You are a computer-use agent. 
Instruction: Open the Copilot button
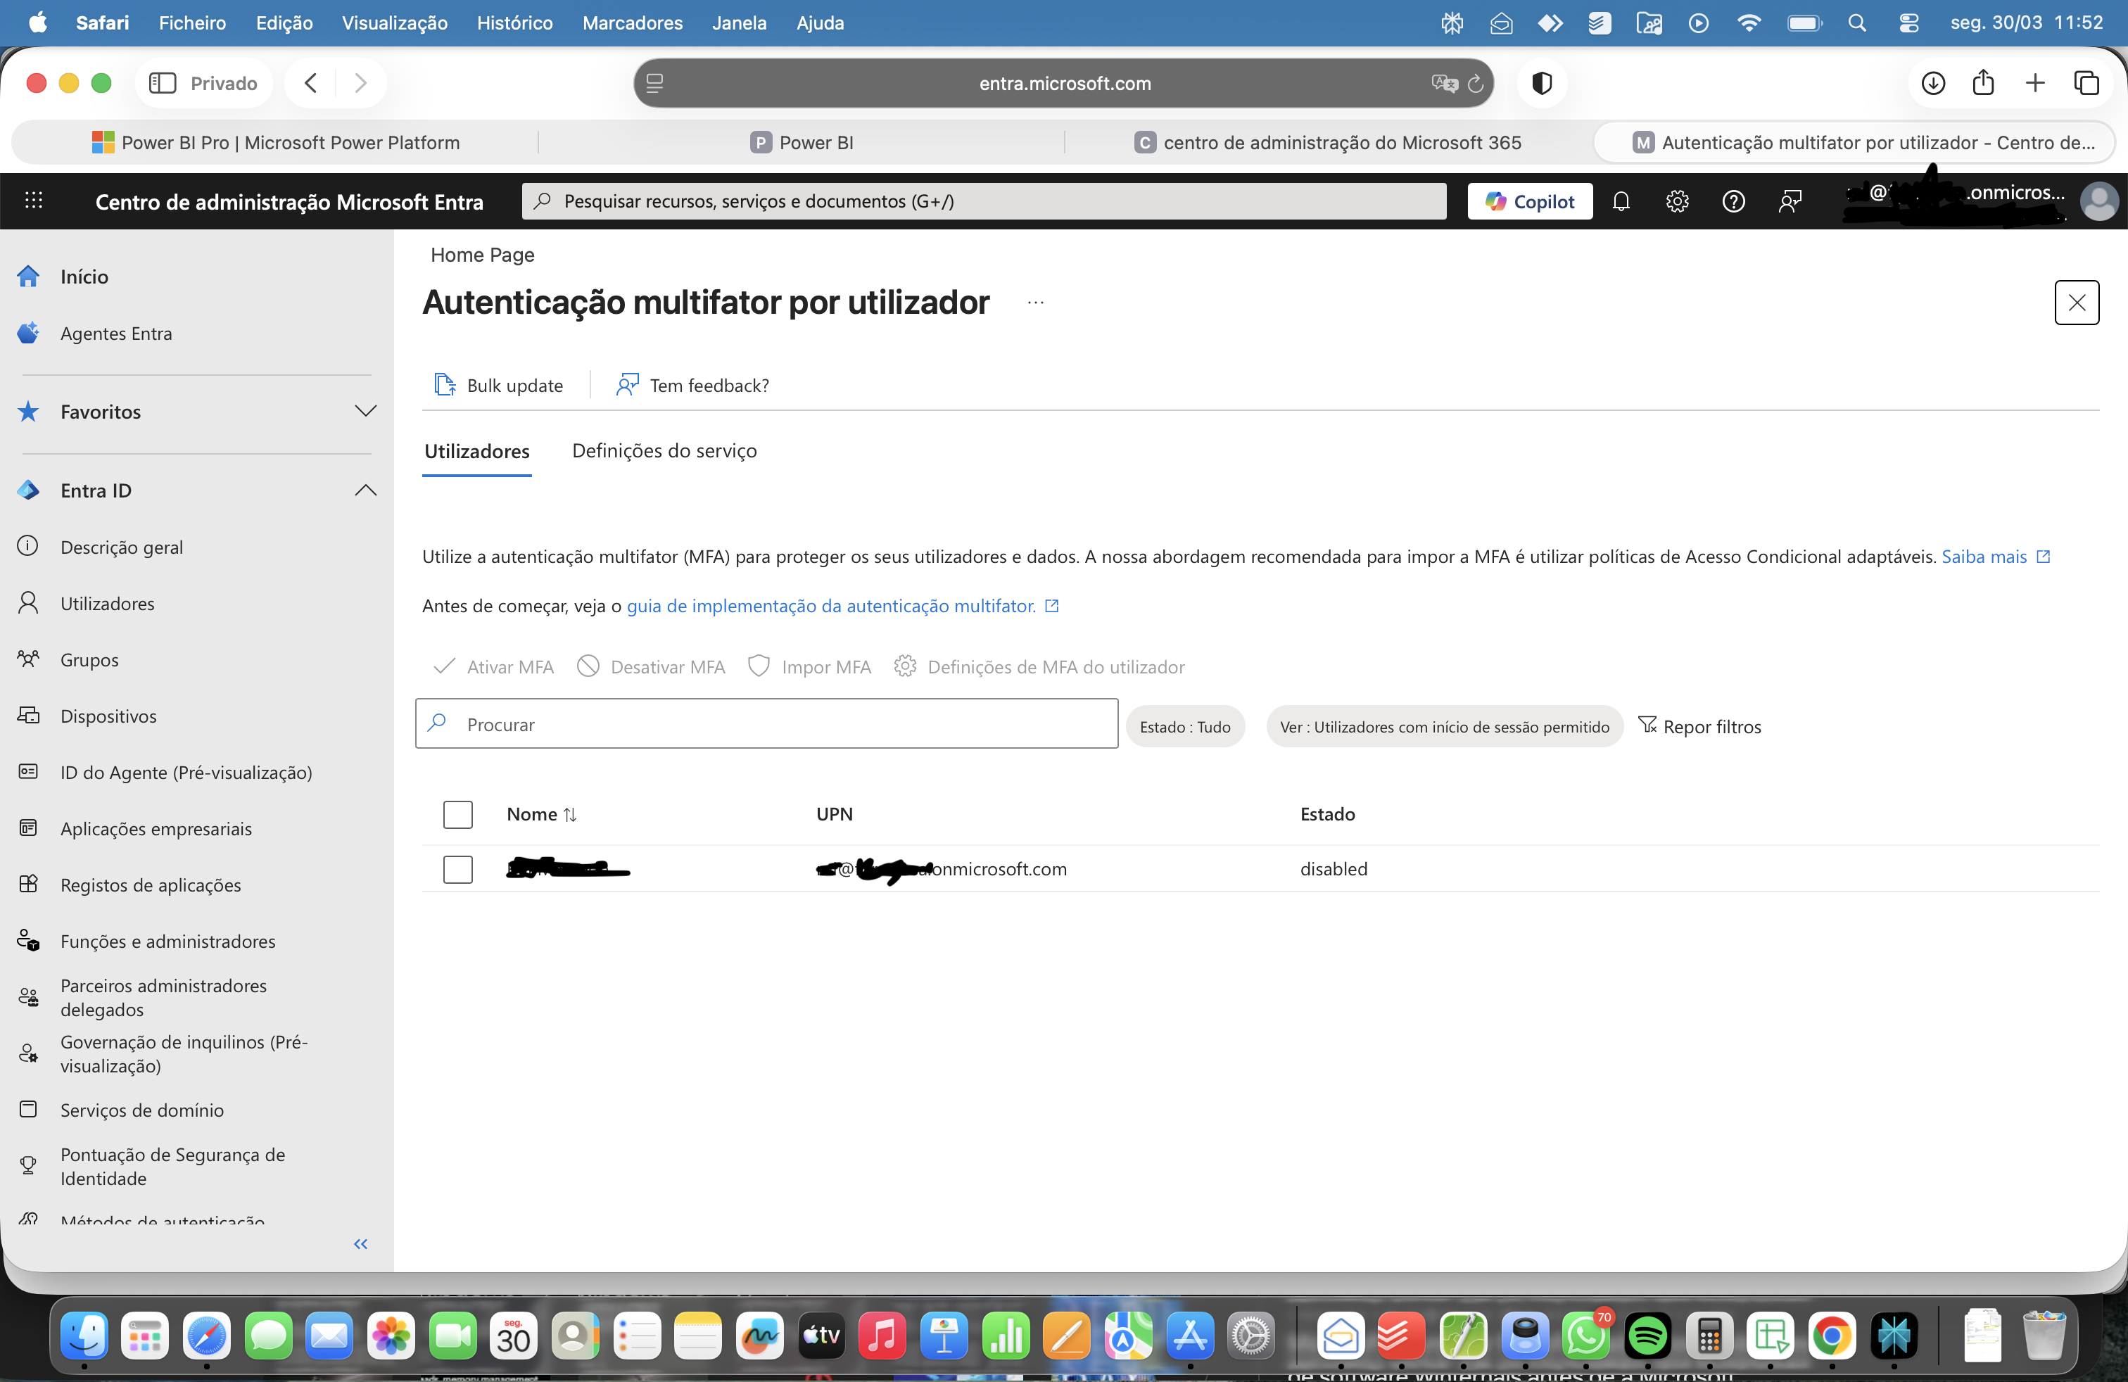click(x=1529, y=201)
